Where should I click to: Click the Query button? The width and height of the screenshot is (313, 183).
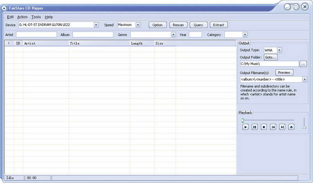tap(198, 25)
